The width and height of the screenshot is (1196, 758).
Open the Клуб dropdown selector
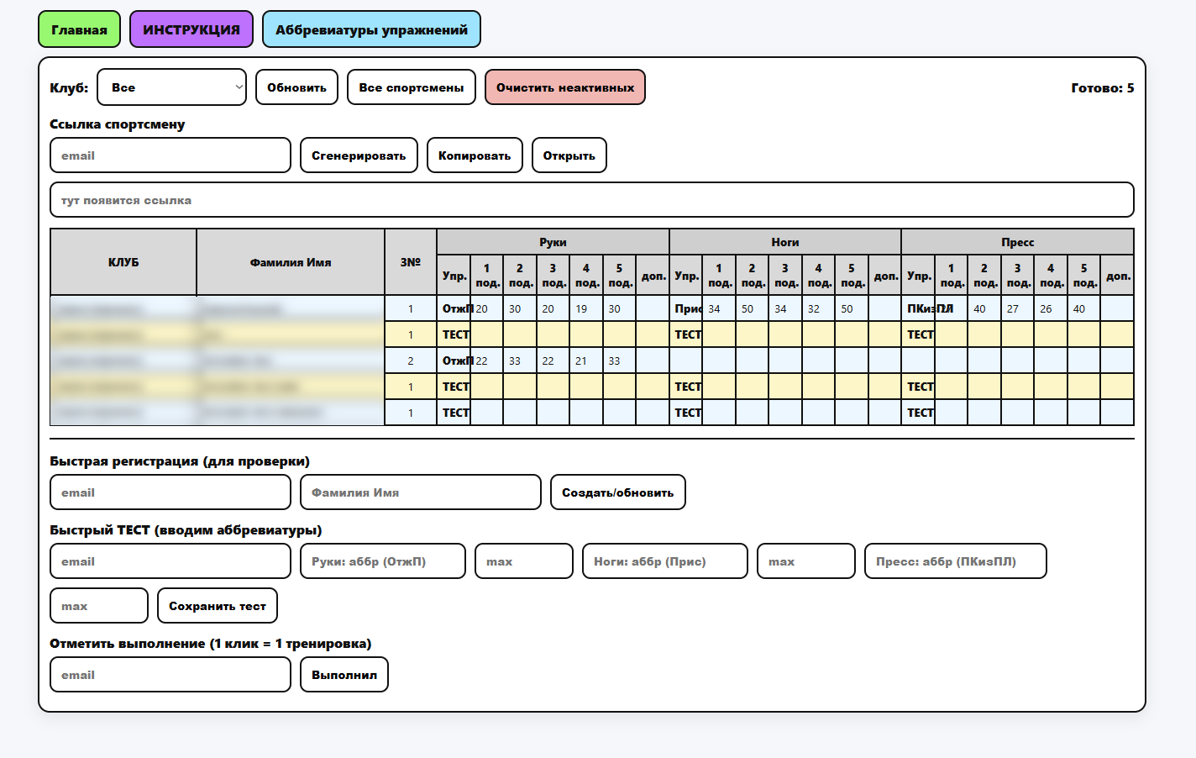point(171,87)
